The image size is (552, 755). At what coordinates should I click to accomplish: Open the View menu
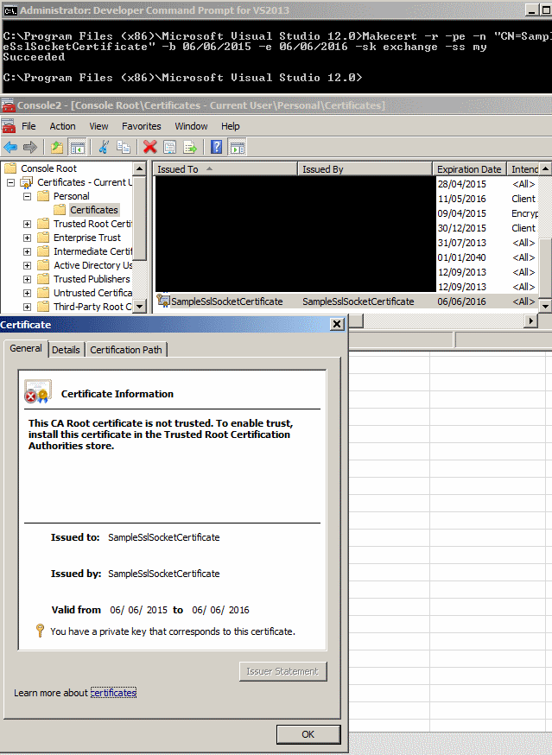pyautogui.click(x=98, y=126)
